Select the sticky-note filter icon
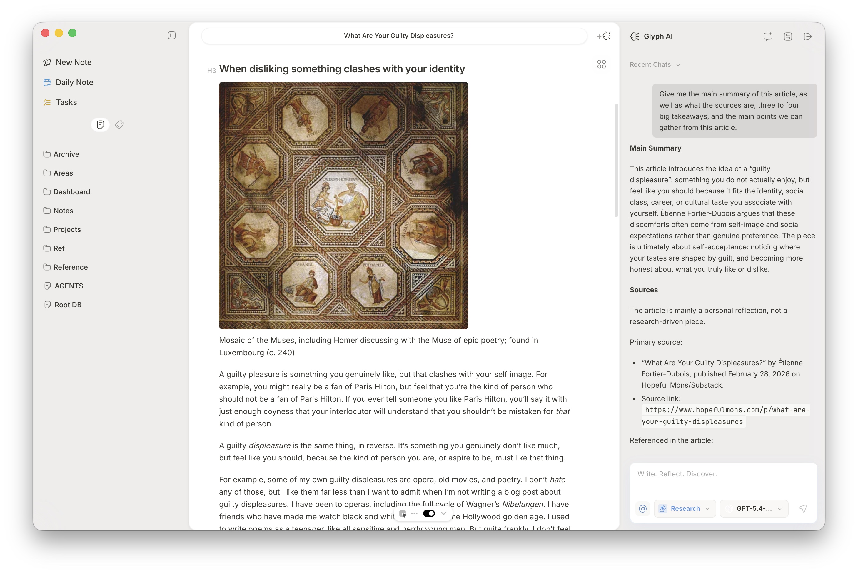This screenshot has width=858, height=574. (x=100, y=124)
